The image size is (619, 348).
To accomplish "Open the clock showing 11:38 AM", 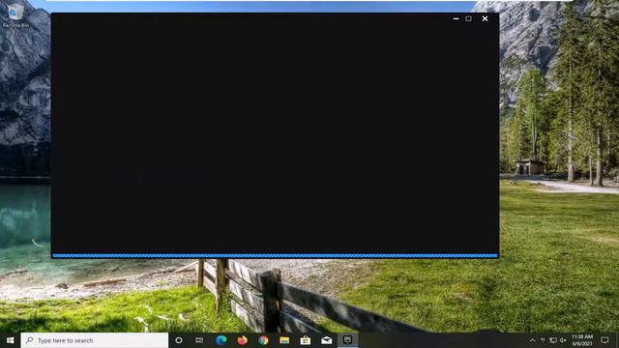I will click(x=582, y=340).
